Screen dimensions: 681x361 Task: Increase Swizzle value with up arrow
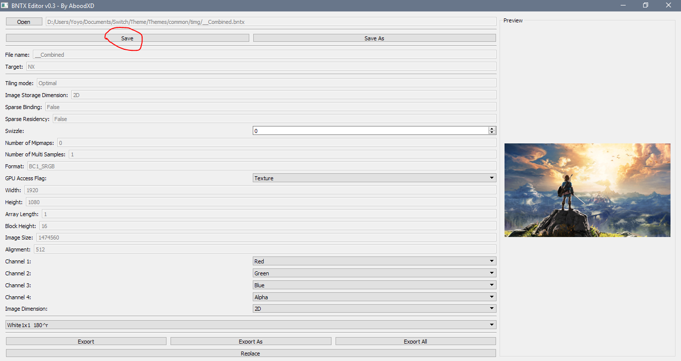(492, 128)
